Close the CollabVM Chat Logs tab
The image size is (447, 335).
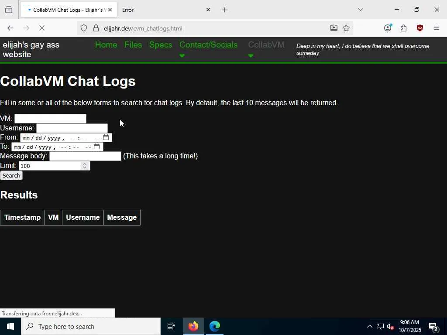pyautogui.click(x=110, y=10)
